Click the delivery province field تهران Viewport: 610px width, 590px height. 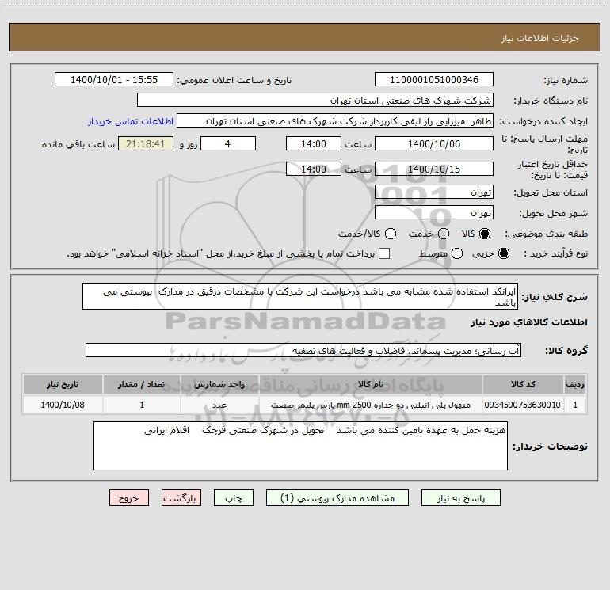pyautogui.click(x=434, y=192)
